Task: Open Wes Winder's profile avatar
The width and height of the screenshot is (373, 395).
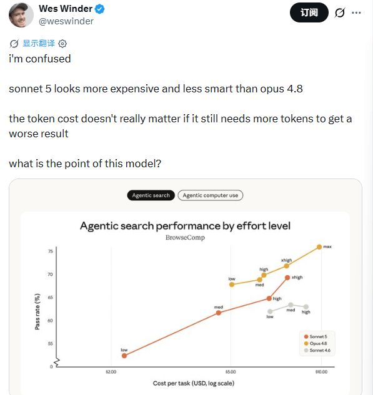Action: point(21,15)
